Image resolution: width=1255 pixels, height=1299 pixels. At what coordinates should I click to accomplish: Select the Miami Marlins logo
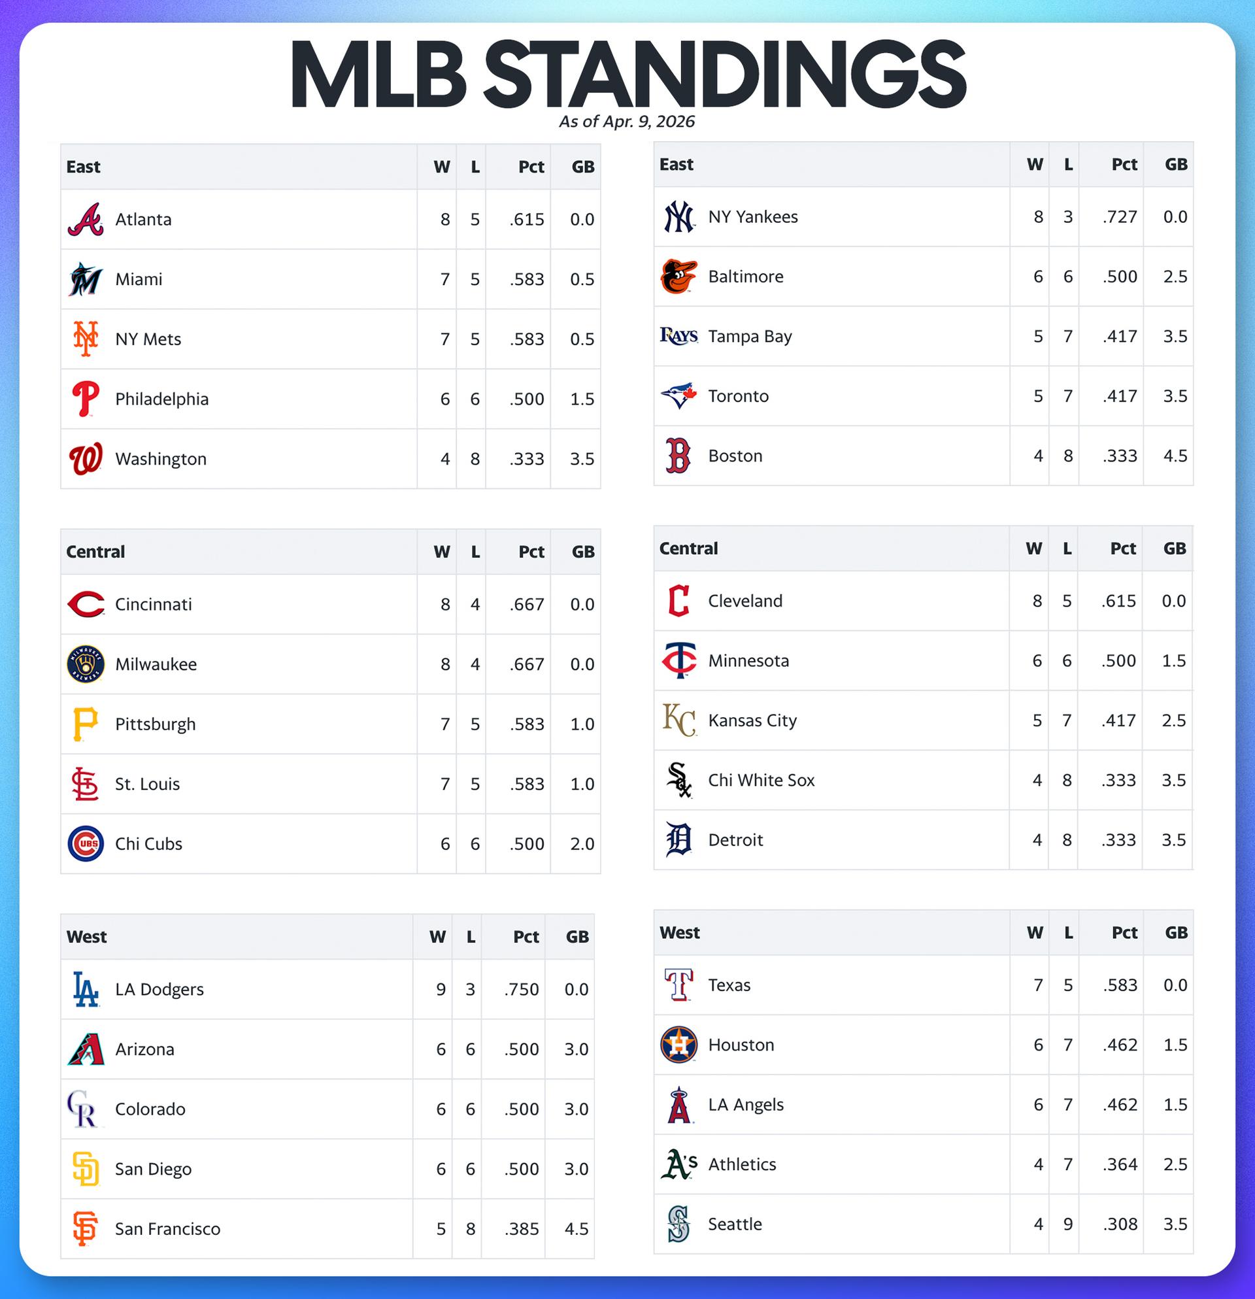pos(86,279)
